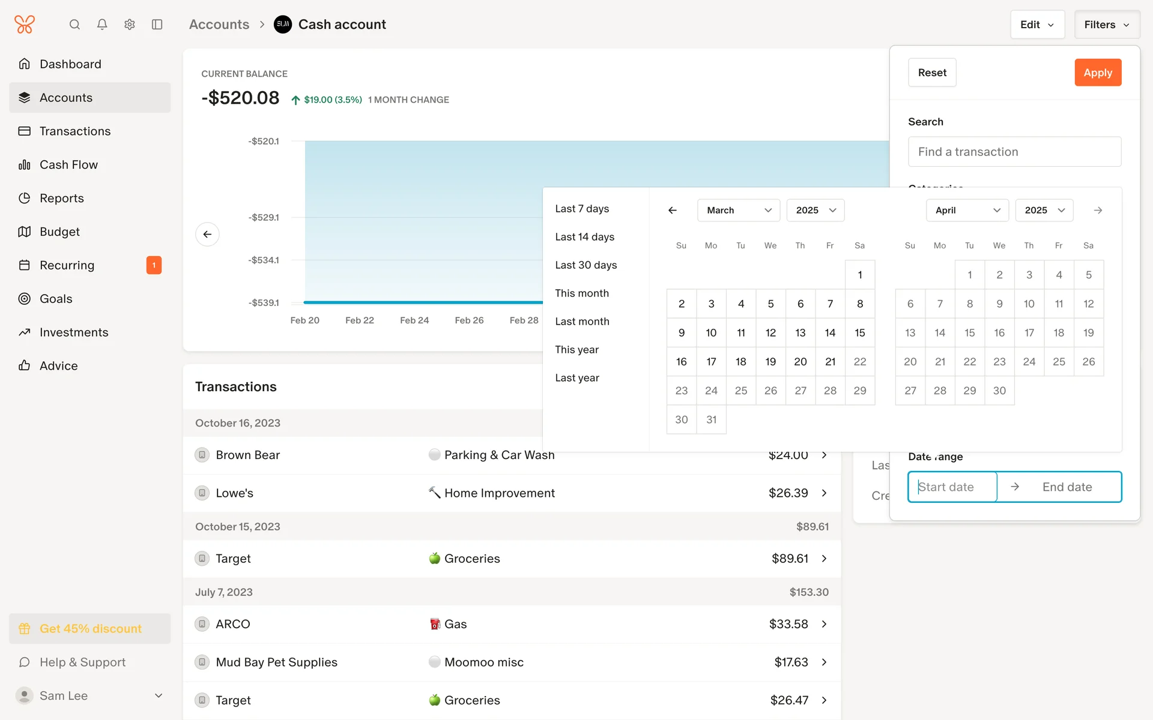Click the Reset filters button
This screenshot has width=1153, height=720.
point(931,73)
